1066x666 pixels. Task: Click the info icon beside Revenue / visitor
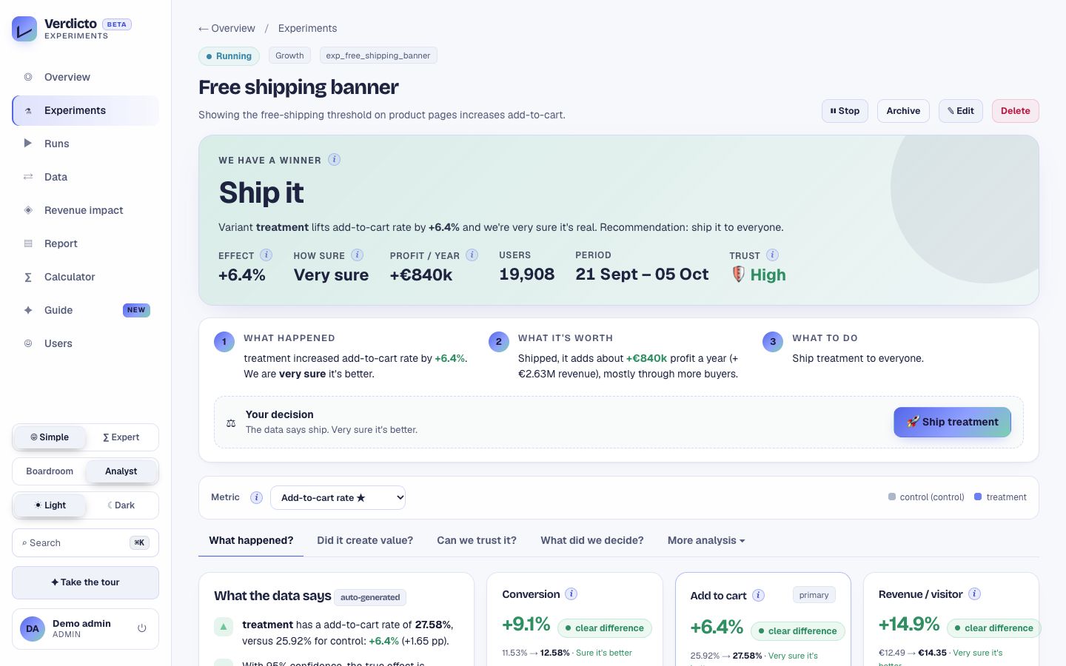click(974, 593)
